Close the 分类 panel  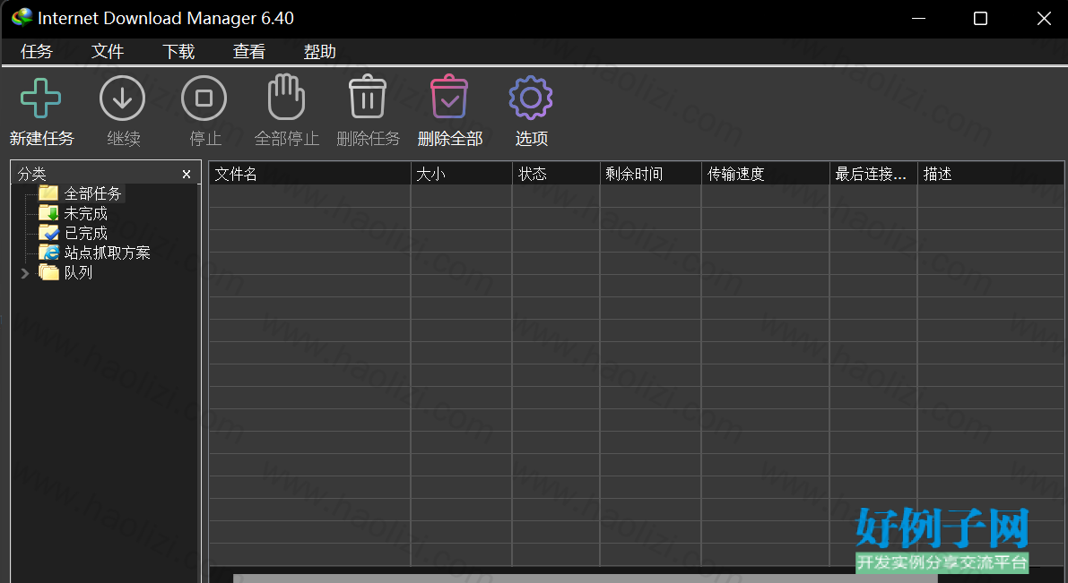pyautogui.click(x=187, y=174)
